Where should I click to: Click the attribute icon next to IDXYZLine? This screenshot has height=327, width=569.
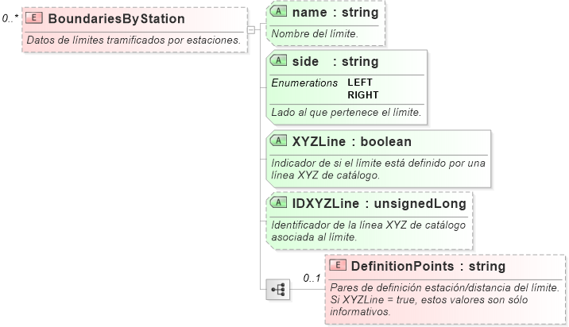coord(278,202)
